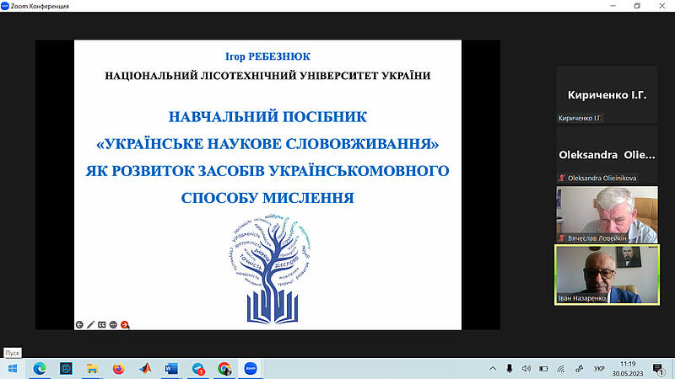This screenshot has height=379, width=675.
Task: Open File Explorer from the taskbar
Action: point(92,368)
